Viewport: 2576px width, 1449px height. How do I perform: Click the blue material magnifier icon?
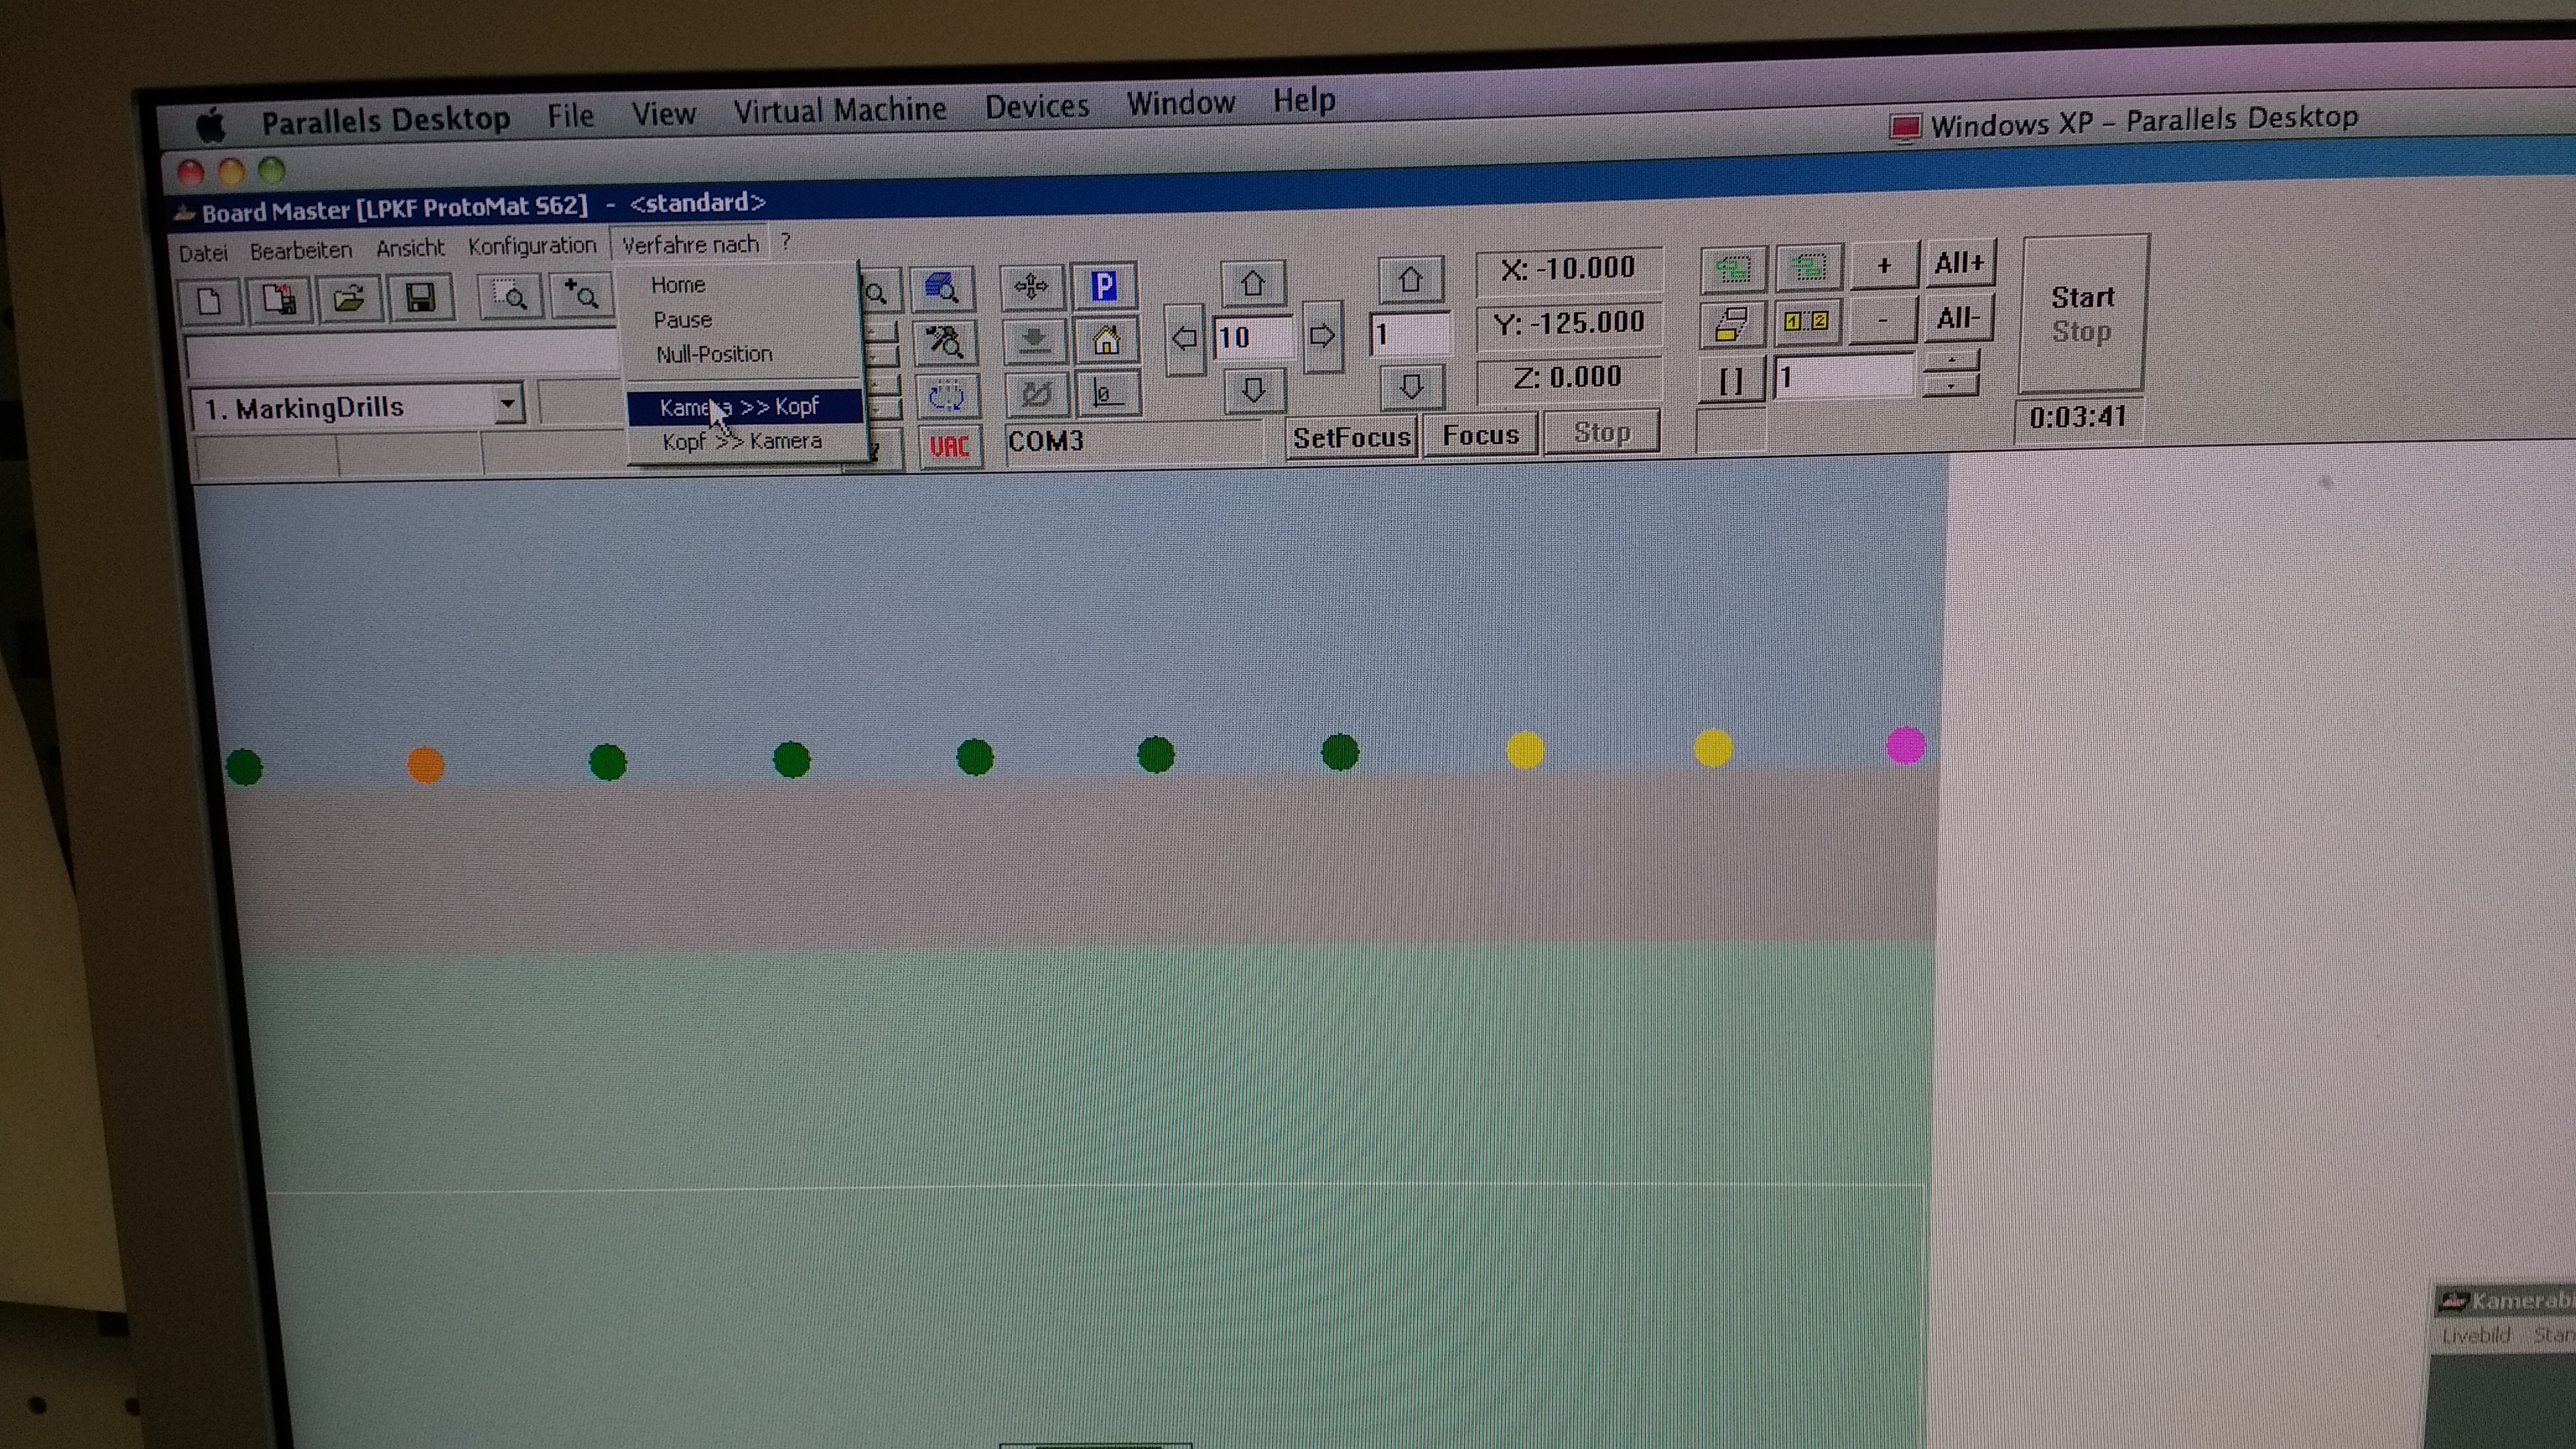(x=942, y=289)
